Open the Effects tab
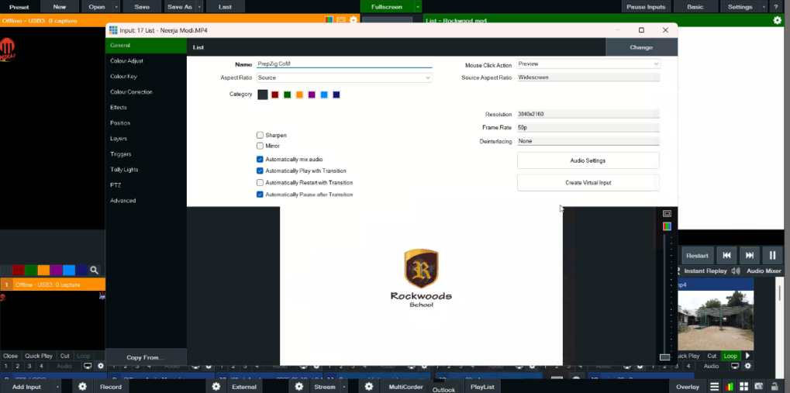This screenshot has width=790, height=393. [x=146, y=107]
